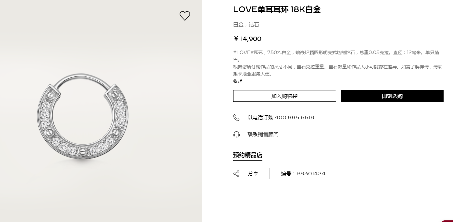Click the ¥ 14,900 price
This screenshot has height=222, width=453.
[247, 39]
